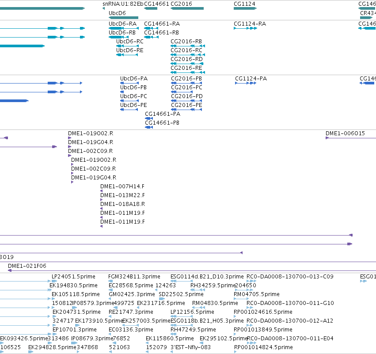The height and width of the screenshot is (354, 376).
Task: Choose the CG2016-RE transcript label
Action: tap(186, 68)
